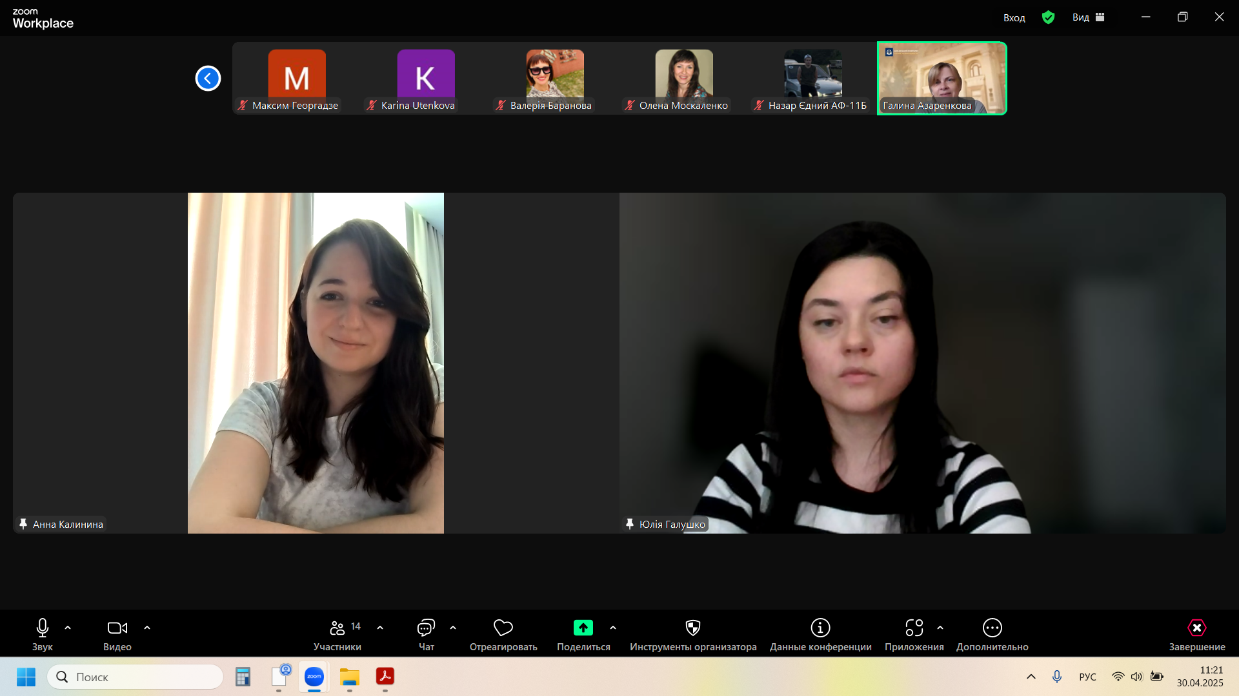Open the Чат chat panel

coord(426,635)
